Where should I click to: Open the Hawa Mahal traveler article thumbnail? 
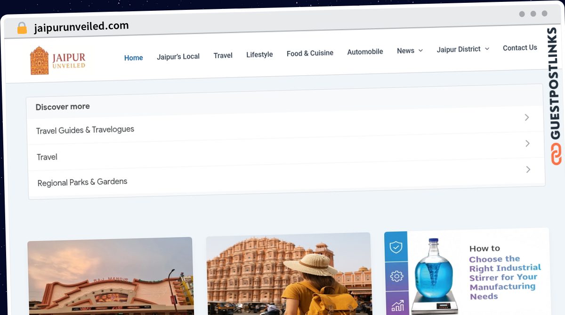tap(289, 274)
